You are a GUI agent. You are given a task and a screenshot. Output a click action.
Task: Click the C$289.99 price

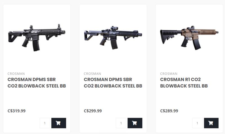pyautogui.click(x=169, y=111)
